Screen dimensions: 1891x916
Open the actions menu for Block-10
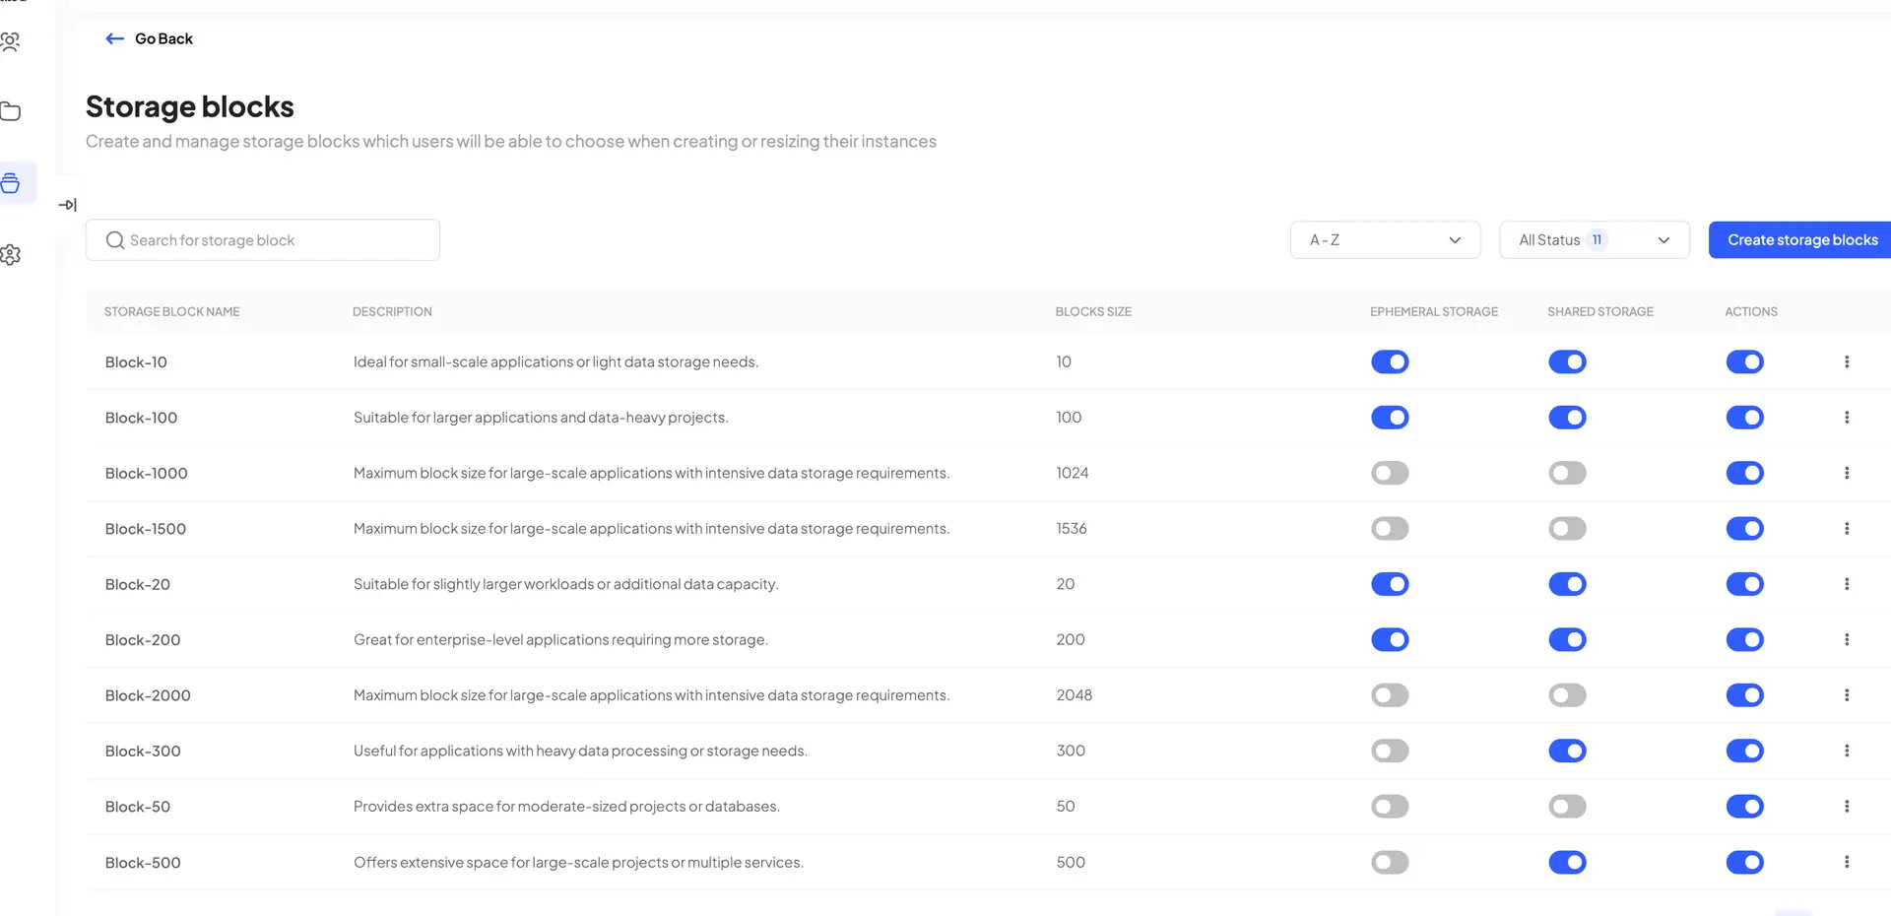pos(1847,361)
